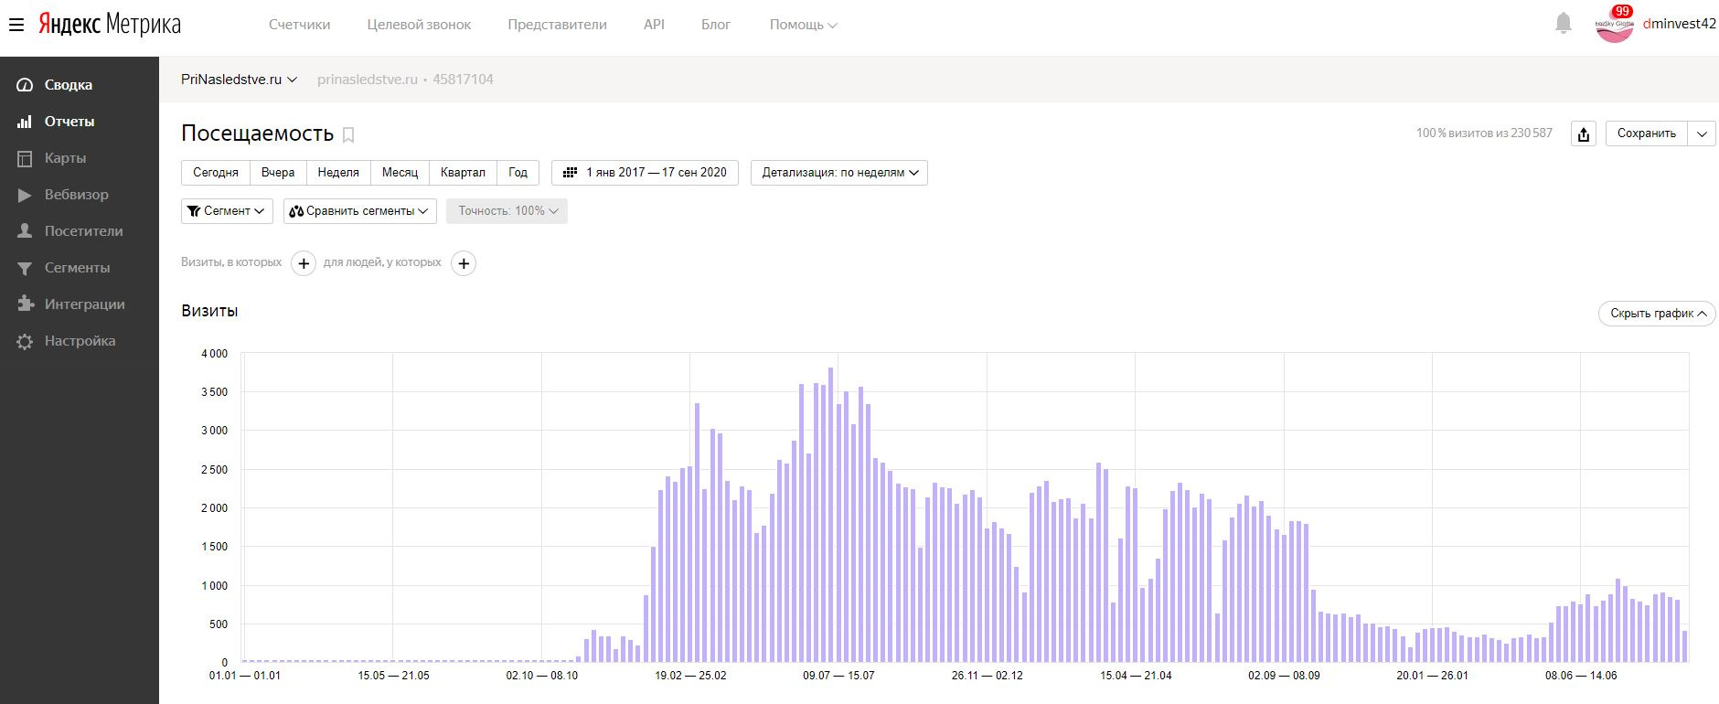Open the date range picker field

pyautogui.click(x=646, y=173)
